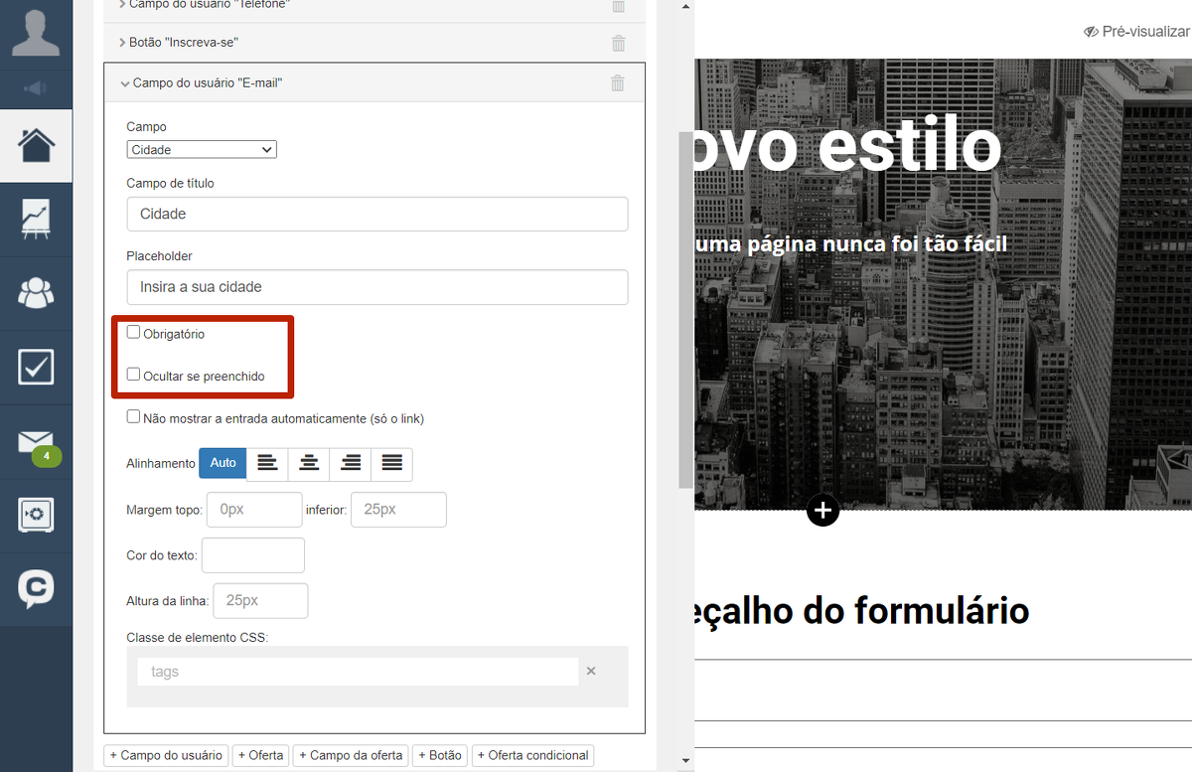Open the Campo dropdown showing Cidade
This screenshot has width=1192, height=772.
pyautogui.click(x=202, y=150)
